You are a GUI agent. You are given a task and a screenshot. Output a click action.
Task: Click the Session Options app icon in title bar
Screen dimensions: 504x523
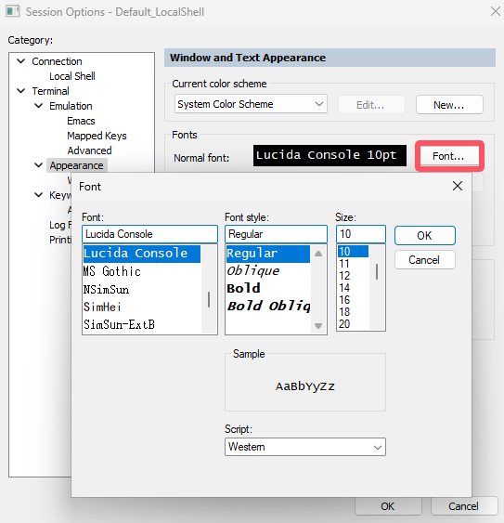click(x=13, y=11)
